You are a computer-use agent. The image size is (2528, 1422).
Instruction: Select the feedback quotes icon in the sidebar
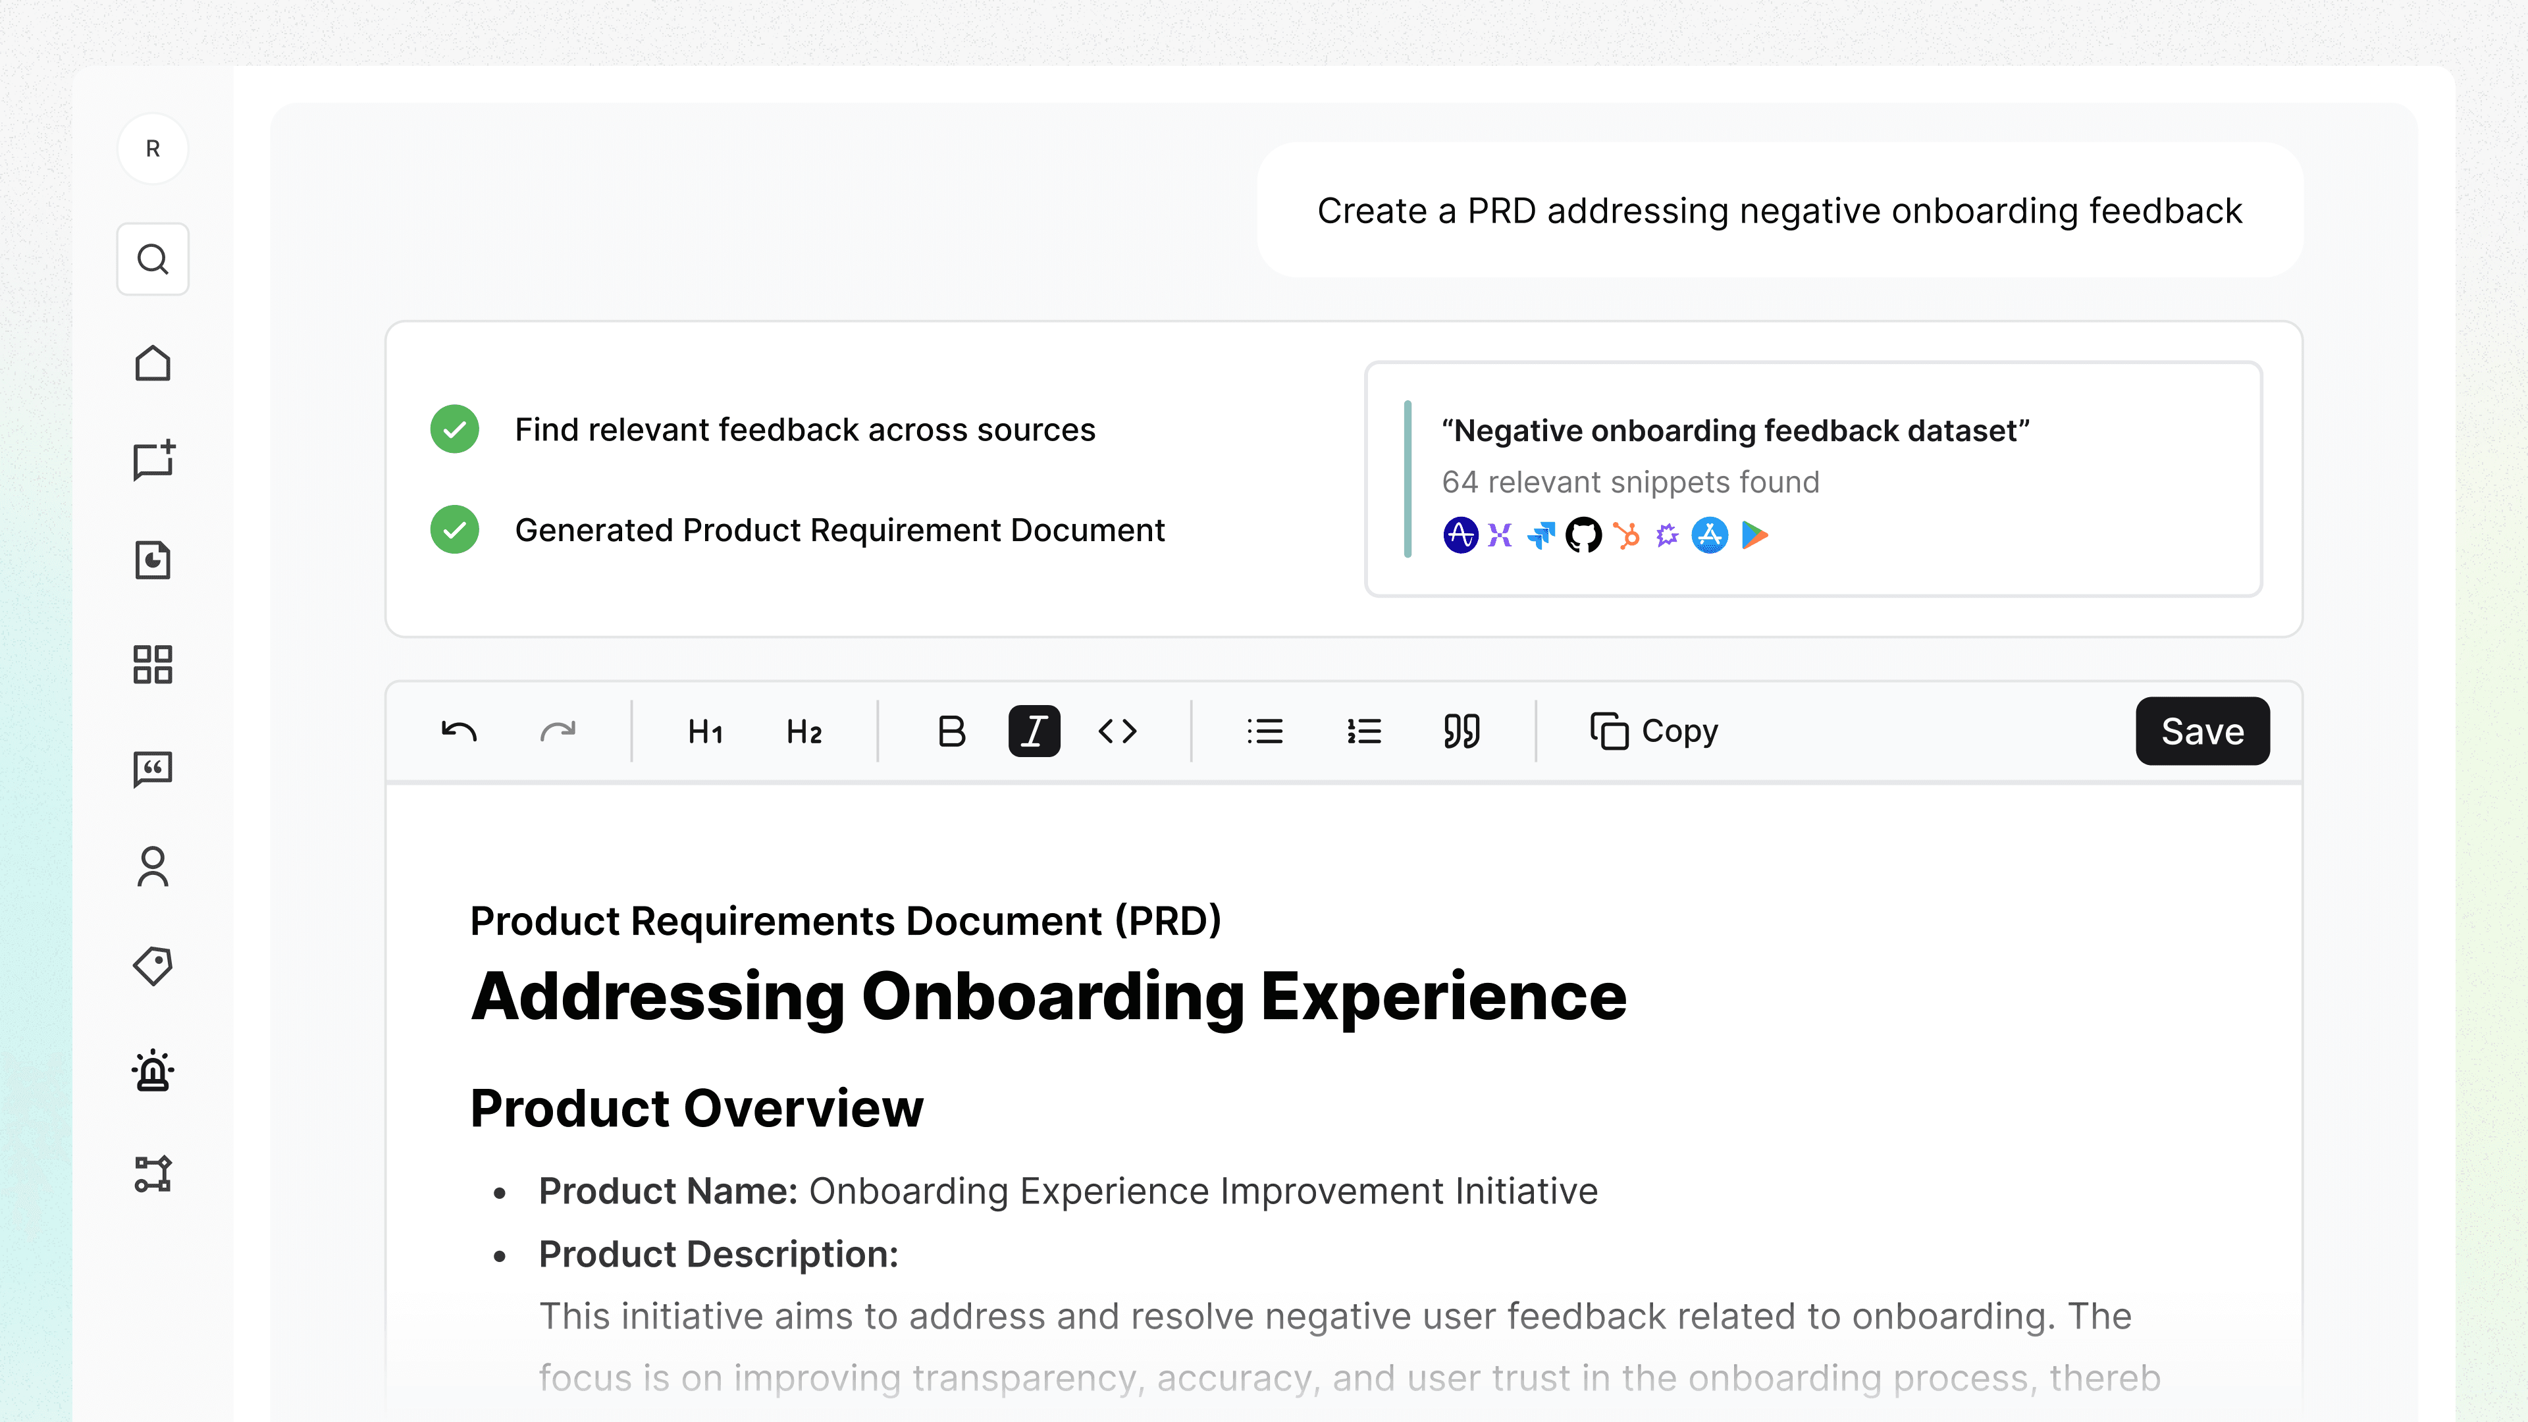(153, 770)
